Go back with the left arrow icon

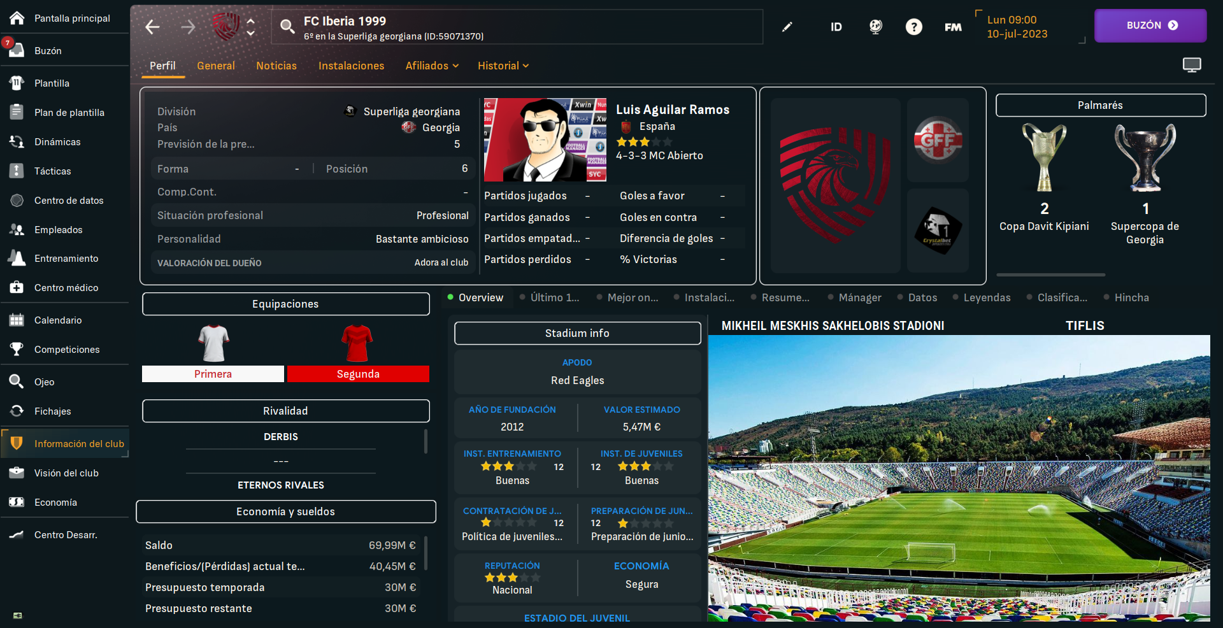(x=152, y=27)
